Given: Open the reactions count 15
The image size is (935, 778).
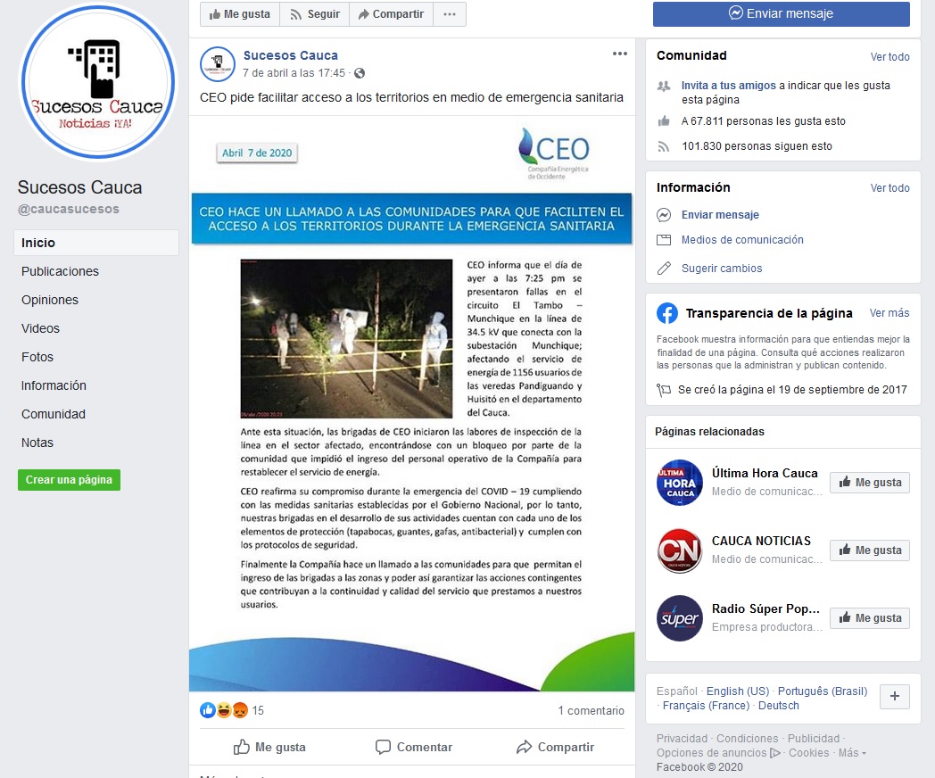Looking at the screenshot, I should (x=258, y=710).
